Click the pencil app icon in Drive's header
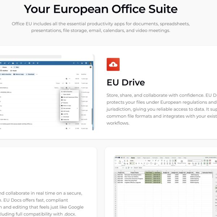 tap(9, 63)
